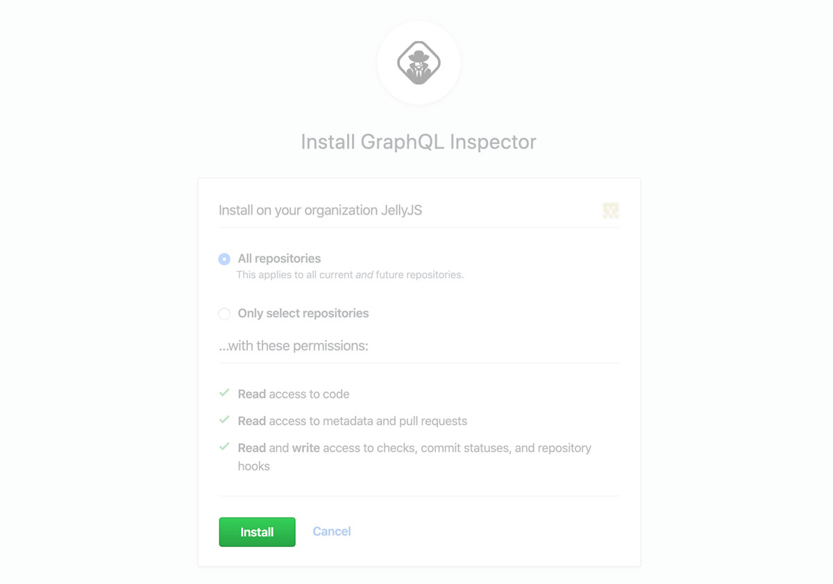Click the All repositories label text
This screenshot has width=833, height=584.
tap(279, 258)
